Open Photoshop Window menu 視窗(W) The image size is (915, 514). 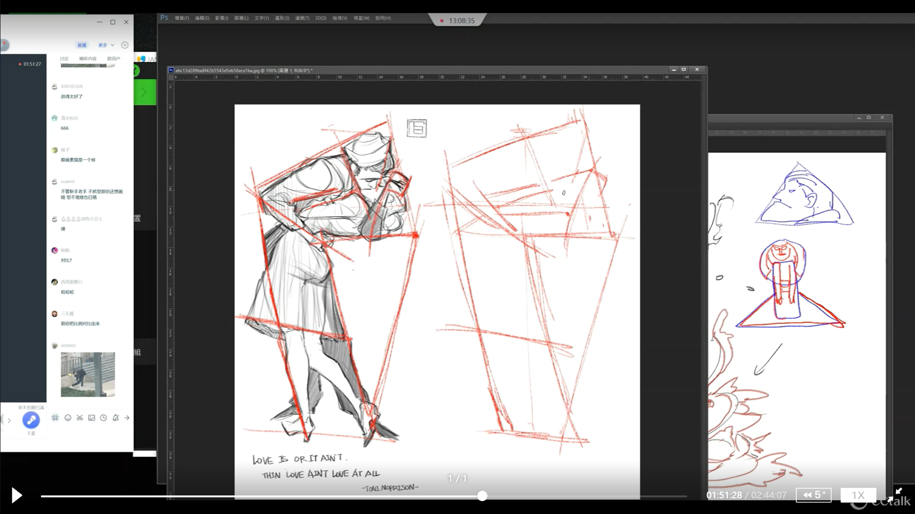361,18
